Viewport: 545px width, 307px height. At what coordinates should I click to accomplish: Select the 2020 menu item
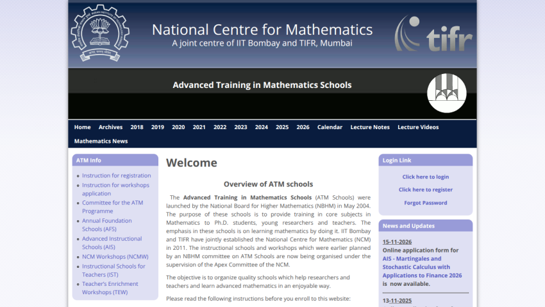pos(178,127)
